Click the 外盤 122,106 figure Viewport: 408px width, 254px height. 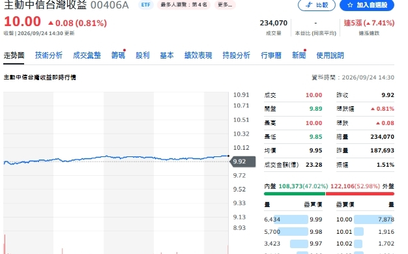pyautogui.click(x=342, y=186)
